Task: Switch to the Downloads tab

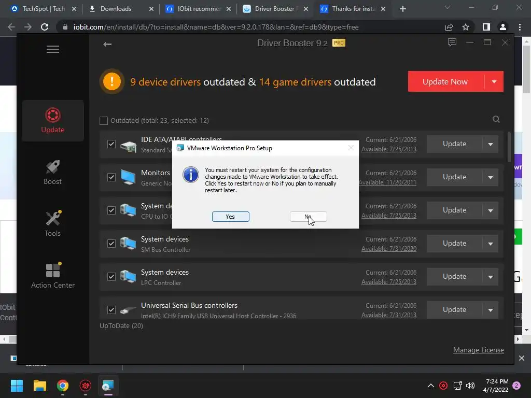Action: pyautogui.click(x=116, y=9)
